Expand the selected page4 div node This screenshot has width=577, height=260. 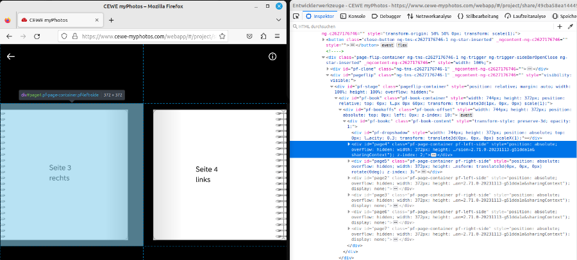coord(349,144)
